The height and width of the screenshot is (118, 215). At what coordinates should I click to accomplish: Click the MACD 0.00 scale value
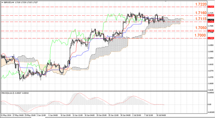(210, 105)
